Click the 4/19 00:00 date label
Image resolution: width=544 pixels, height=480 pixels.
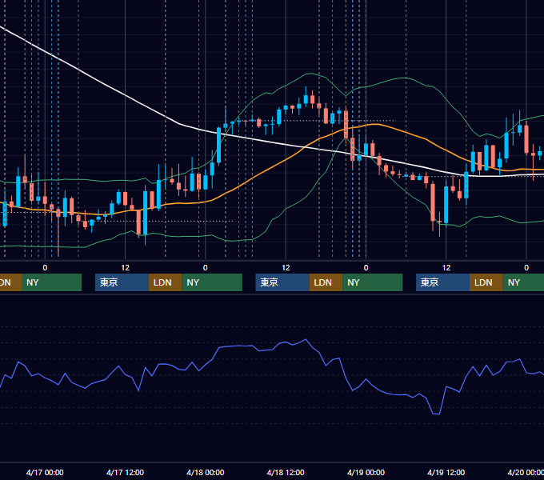coord(366,472)
